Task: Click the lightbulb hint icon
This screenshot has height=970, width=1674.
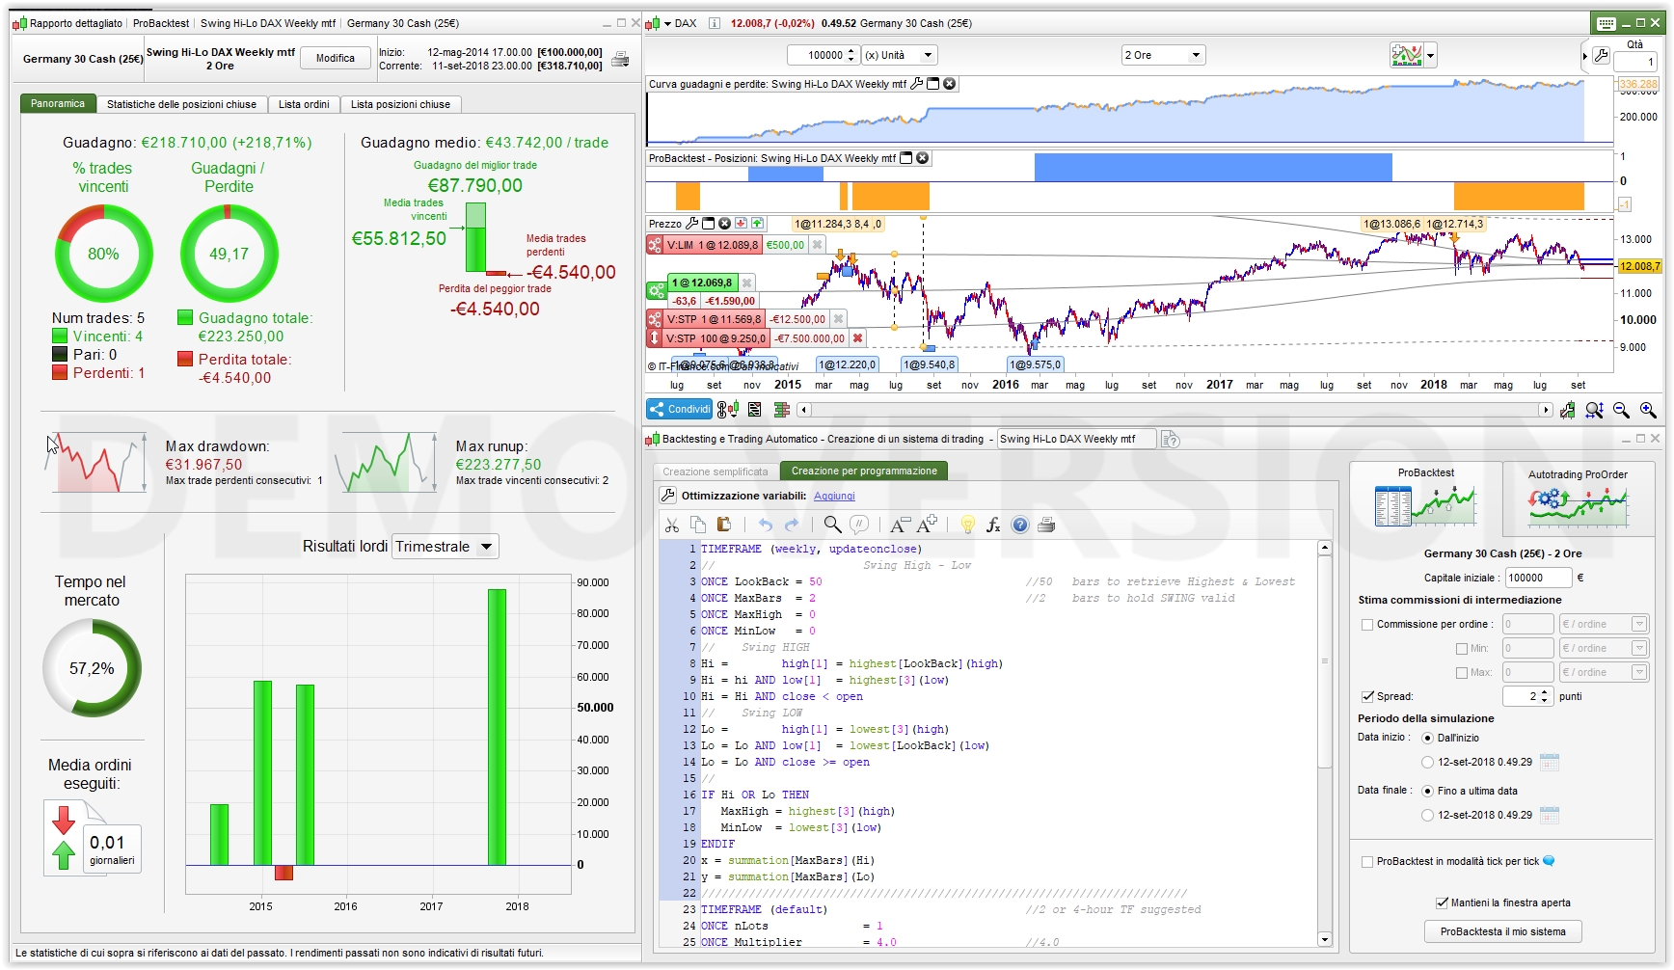Action: [967, 525]
